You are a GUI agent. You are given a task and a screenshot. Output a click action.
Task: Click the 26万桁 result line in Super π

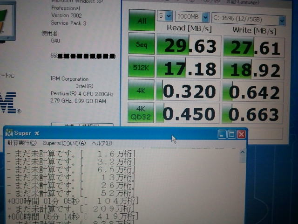coord(71,185)
